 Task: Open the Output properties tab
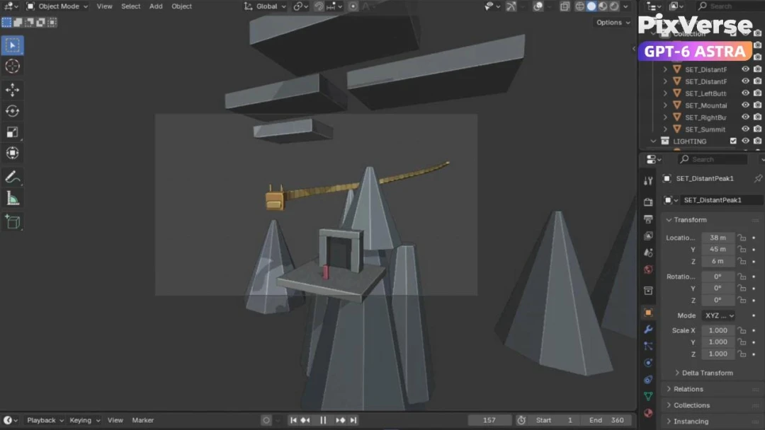[648, 219]
